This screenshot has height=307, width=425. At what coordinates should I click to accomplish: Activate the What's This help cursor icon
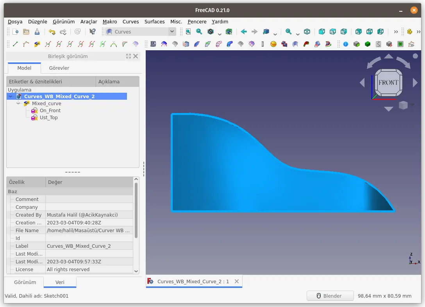[92, 32]
